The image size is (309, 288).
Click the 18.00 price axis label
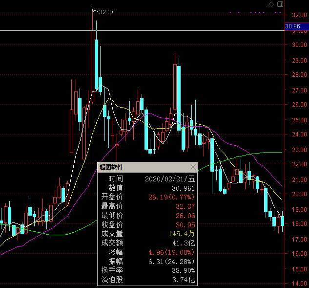pyautogui.click(x=299, y=224)
